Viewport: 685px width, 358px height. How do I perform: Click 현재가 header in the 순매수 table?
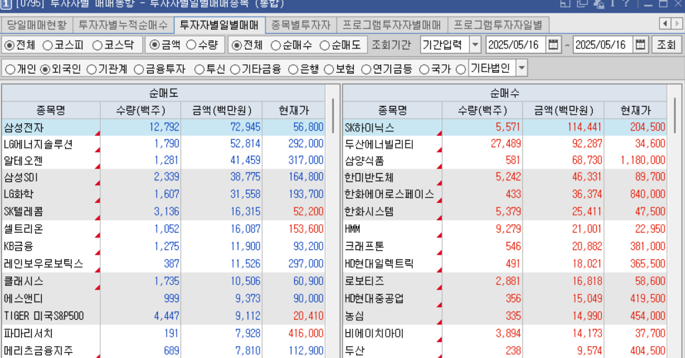point(636,110)
